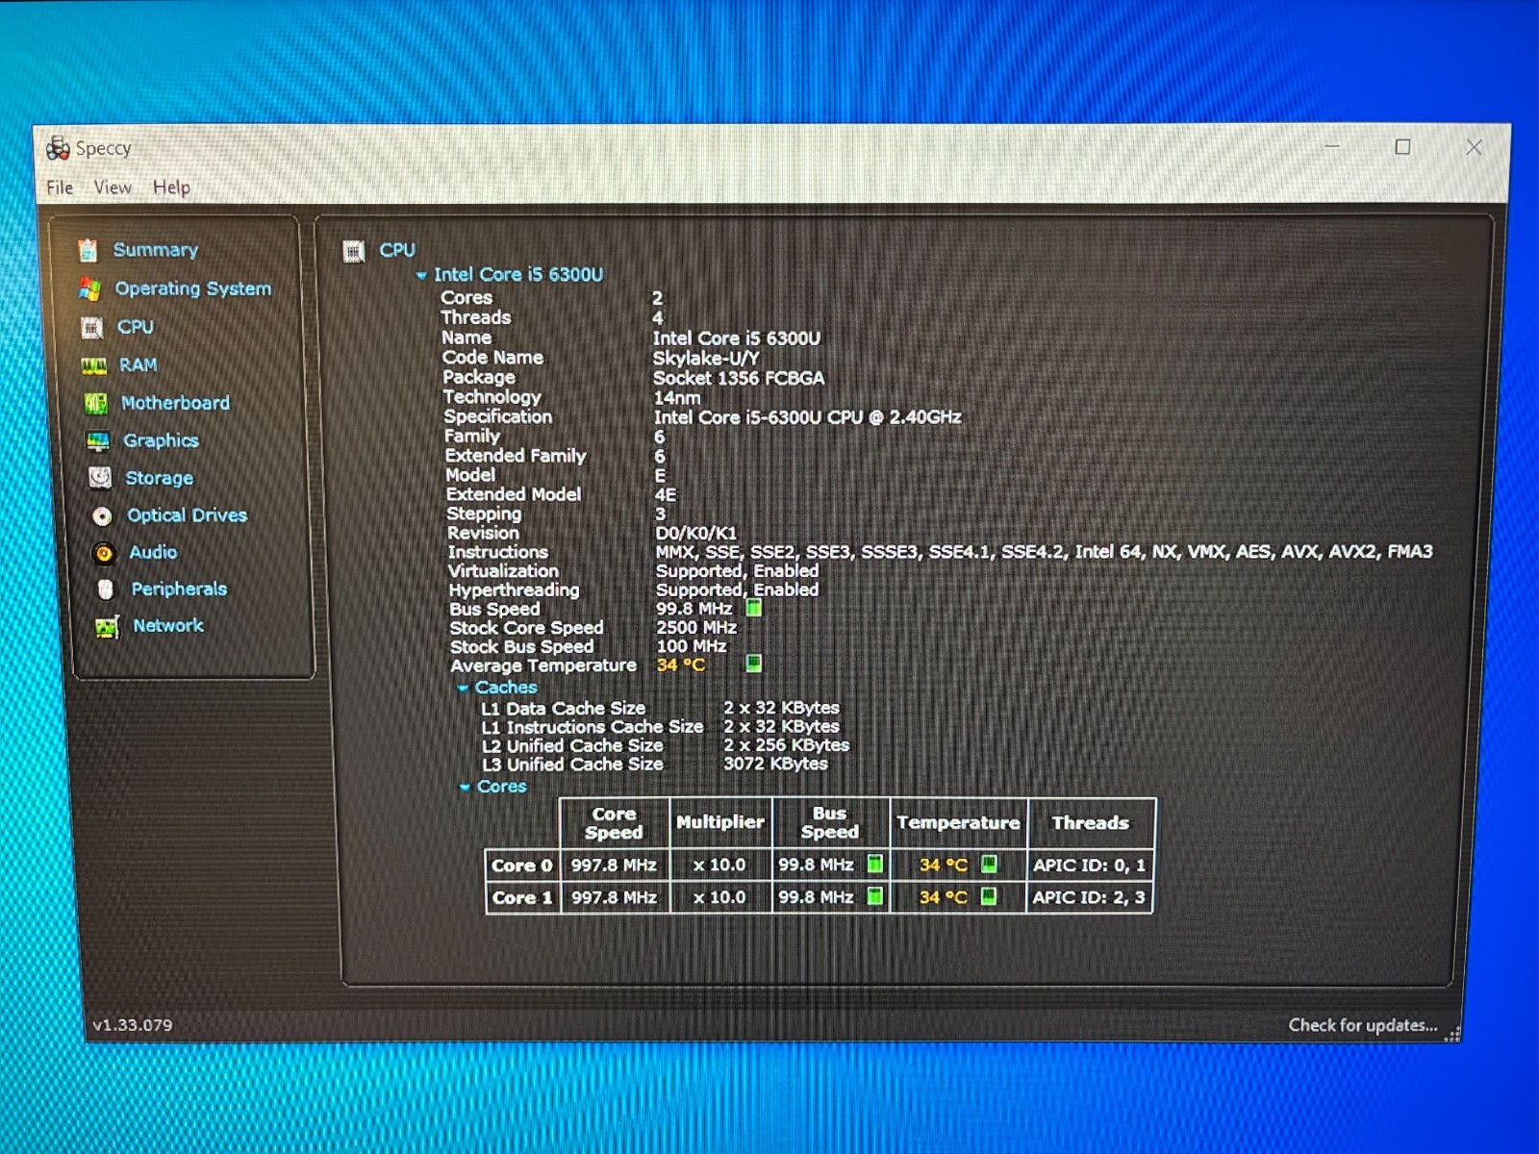Click the Multiplier column header
Image resolution: width=1539 pixels, height=1154 pixels.
click(720, 822)
